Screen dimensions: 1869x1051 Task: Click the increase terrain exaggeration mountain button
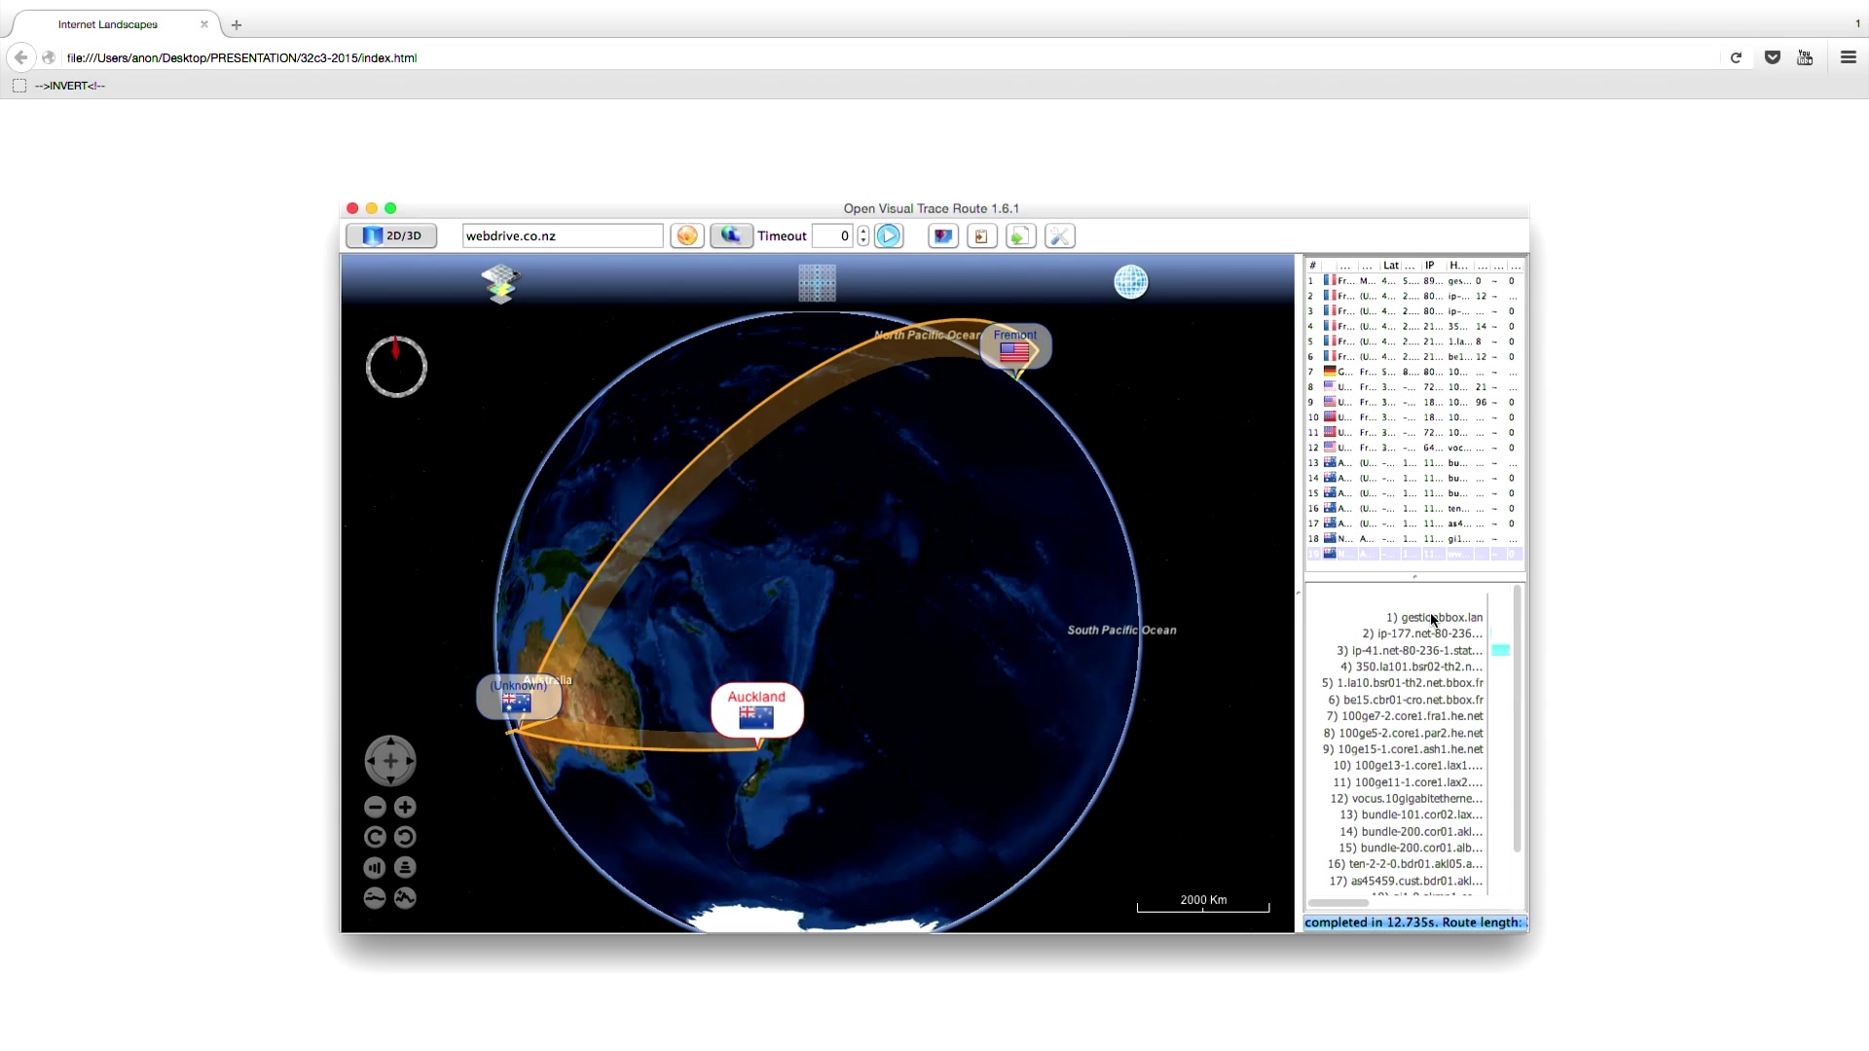(406, 897)
